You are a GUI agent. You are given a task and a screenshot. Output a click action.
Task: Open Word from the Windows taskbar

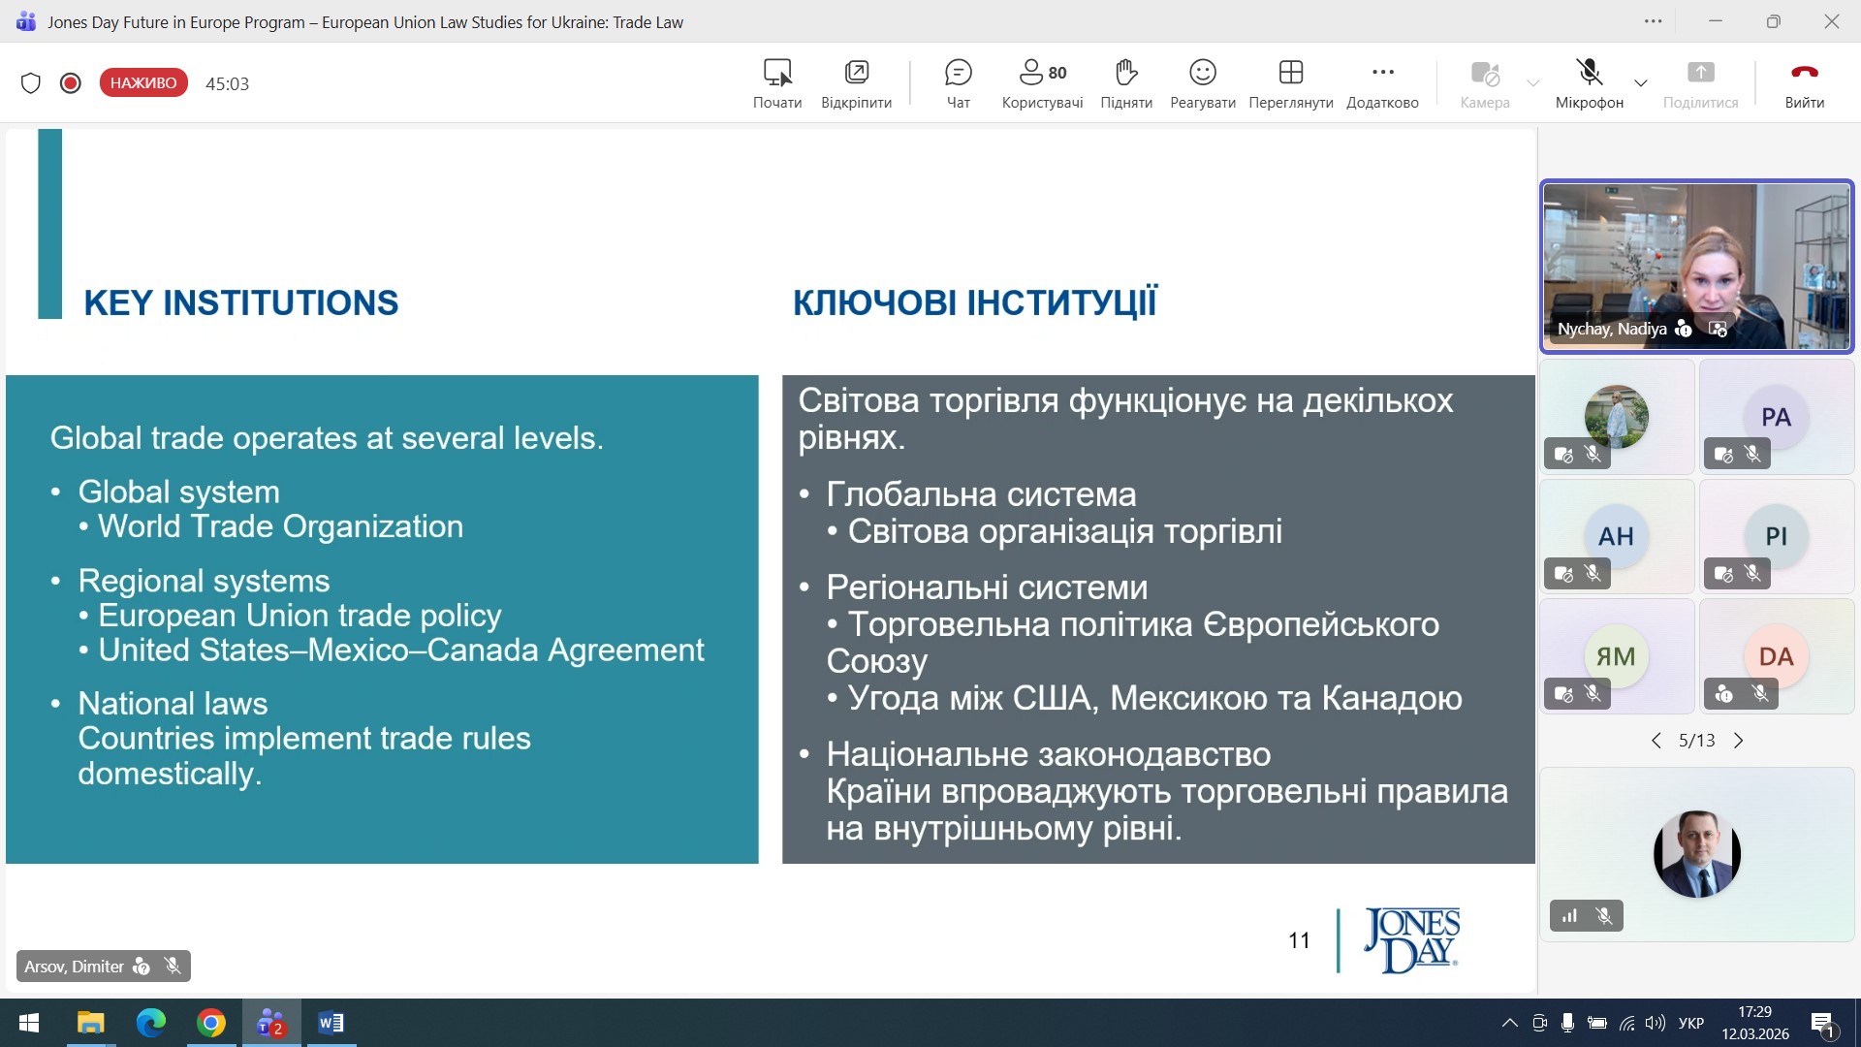(331, 1023)
